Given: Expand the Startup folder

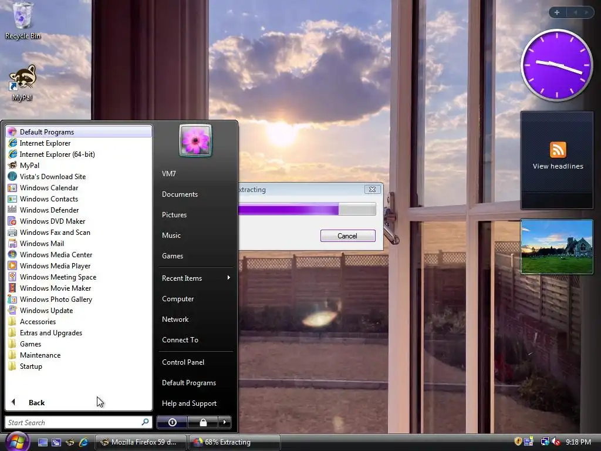Looking at the screenshot, I should pos(79,366).
